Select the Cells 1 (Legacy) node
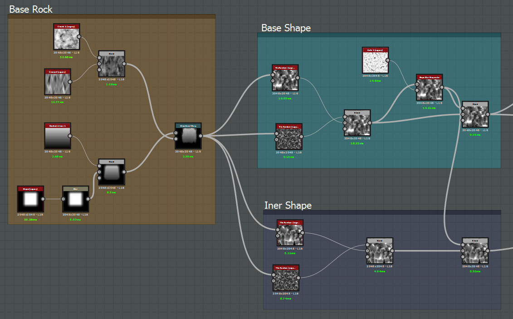The image size is (513, 319). [x=375, y=59]
